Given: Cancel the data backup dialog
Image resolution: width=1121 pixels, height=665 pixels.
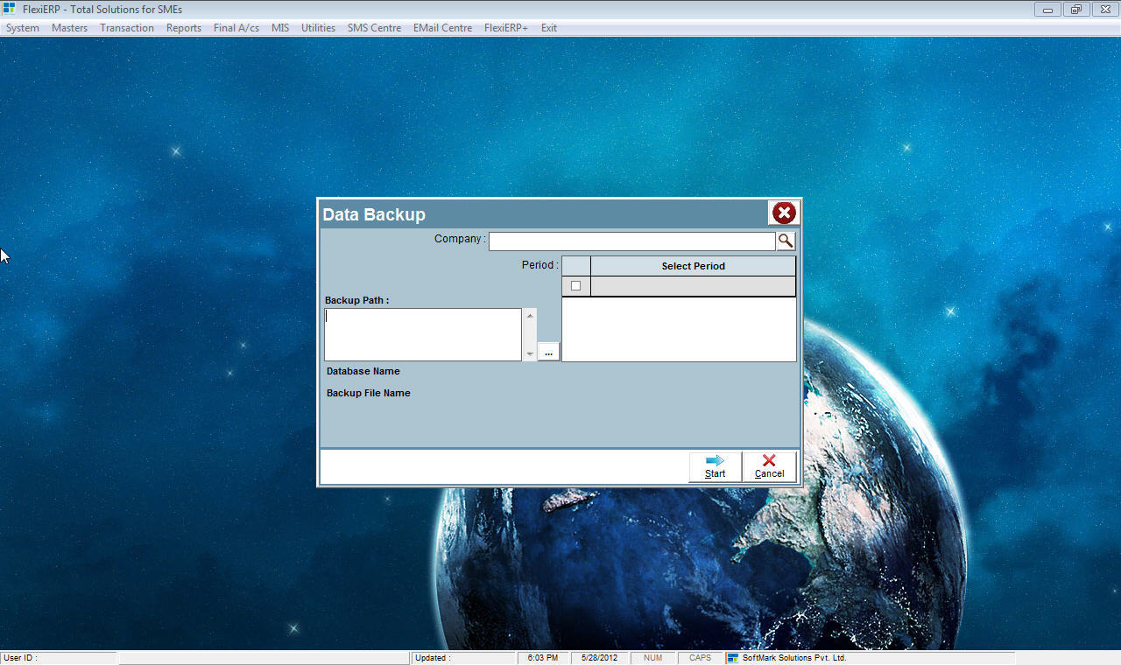Looking at the screenshot, I should [x=769, y=466].
